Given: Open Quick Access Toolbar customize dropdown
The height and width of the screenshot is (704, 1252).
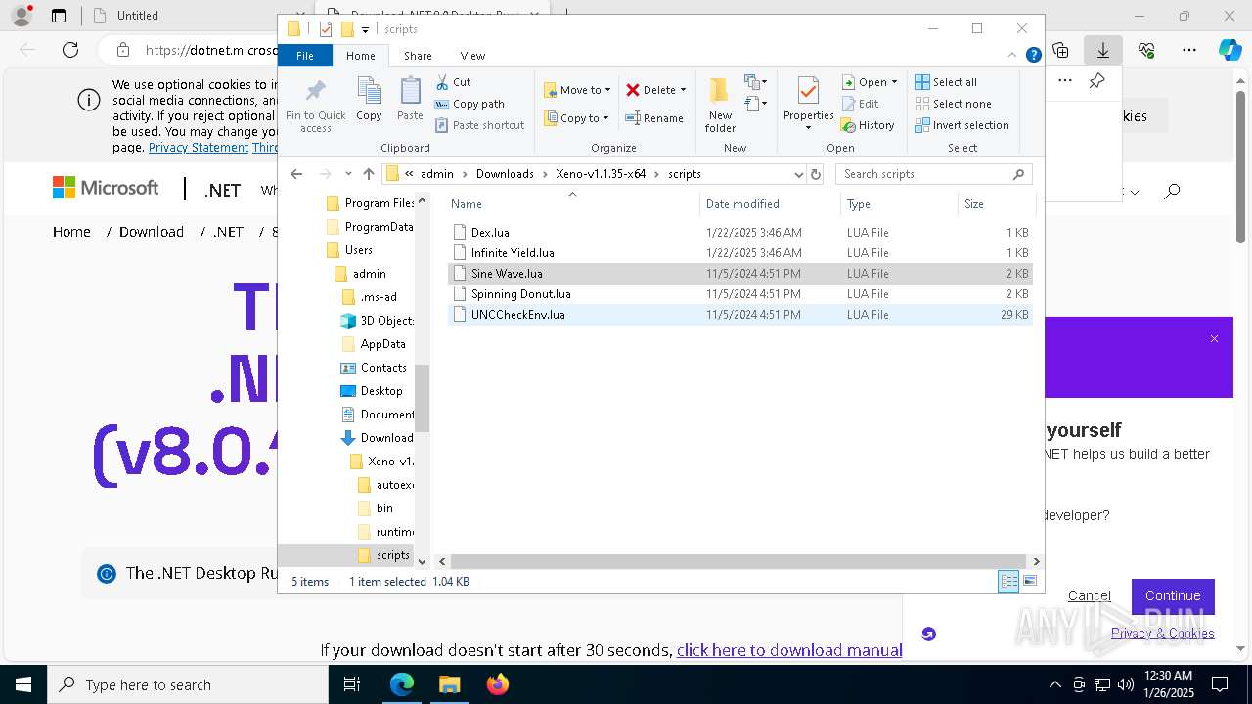Looking at the screenshot, I should 365,30.
